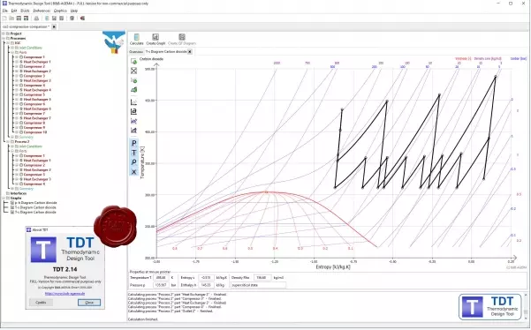Image resolution: width=531 pixels, height=330 pixels.
Task: Select the T-s Diagram Carbon dioxide tab
Action: [166, 52]
